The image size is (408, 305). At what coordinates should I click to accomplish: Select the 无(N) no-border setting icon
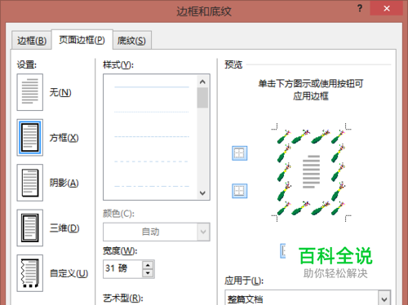(30, 92)
